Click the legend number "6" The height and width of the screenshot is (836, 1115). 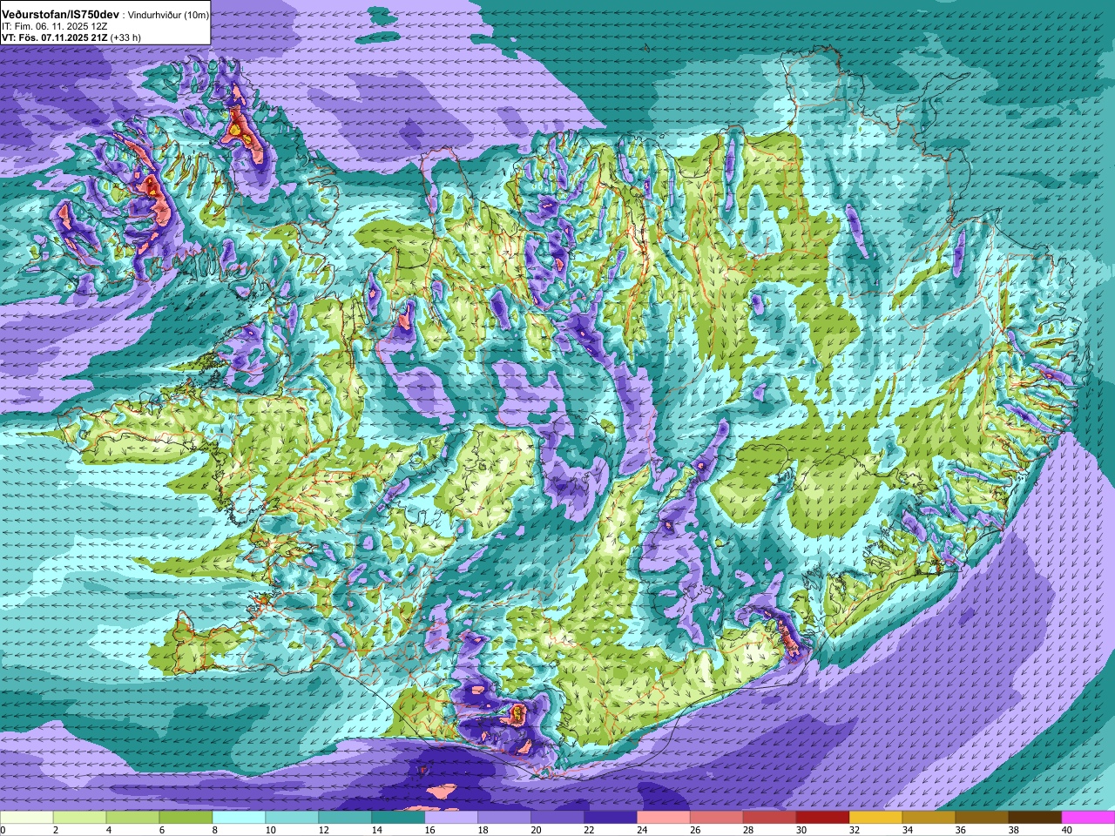[x=160, y=830]
